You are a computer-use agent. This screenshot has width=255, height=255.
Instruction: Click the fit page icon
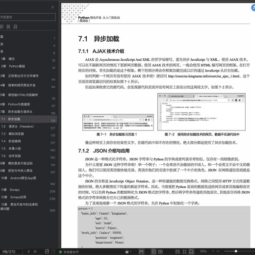point(184,252)
